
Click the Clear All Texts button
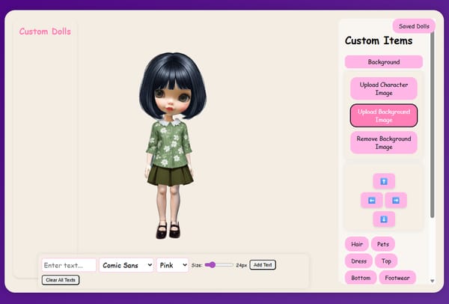61,280
